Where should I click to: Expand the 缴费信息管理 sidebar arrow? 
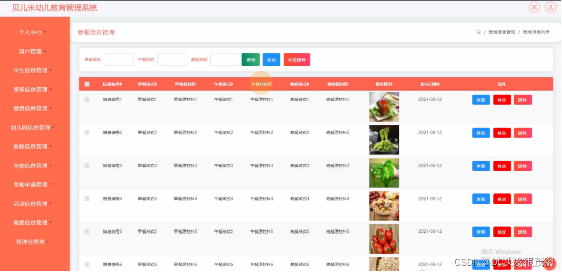pyautogui.click(x=51, y=108)
